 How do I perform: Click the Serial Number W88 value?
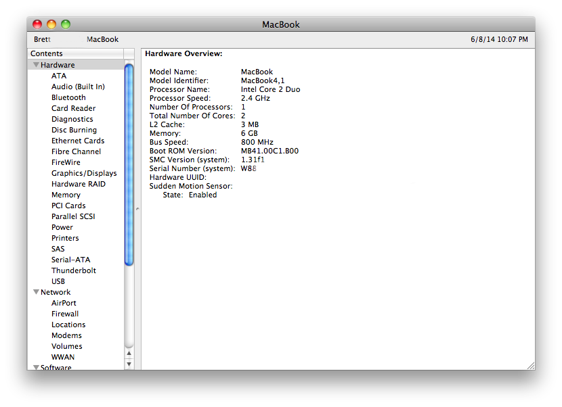coord(248,168)
